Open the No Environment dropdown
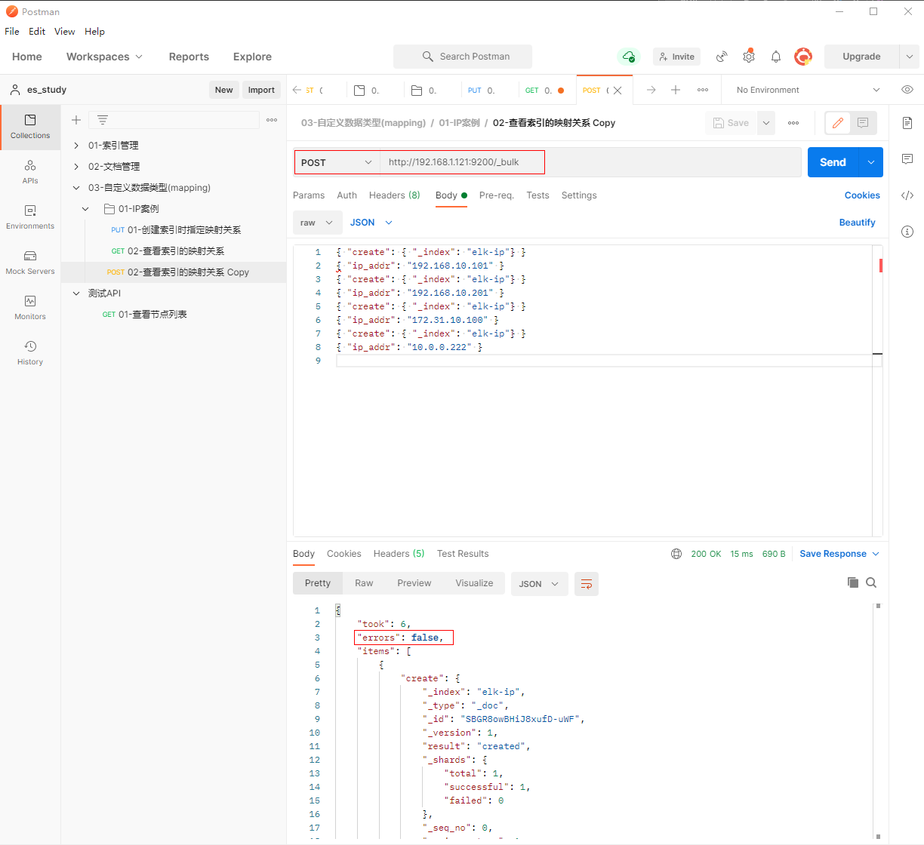The image size is (924, 845). coord(807,90)
